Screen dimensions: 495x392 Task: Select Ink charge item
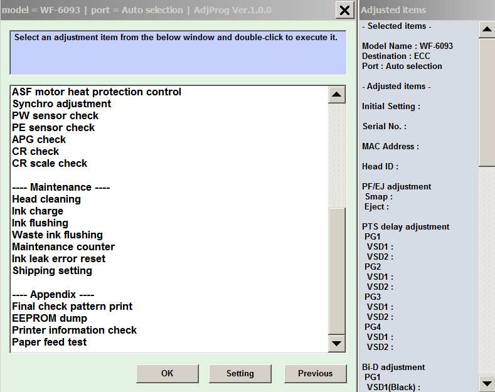pos(38,211)
